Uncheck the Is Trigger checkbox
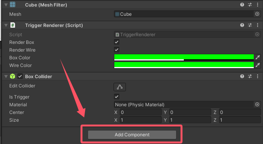This screenshot has height=144, width=263. click(x=117, y=97)
